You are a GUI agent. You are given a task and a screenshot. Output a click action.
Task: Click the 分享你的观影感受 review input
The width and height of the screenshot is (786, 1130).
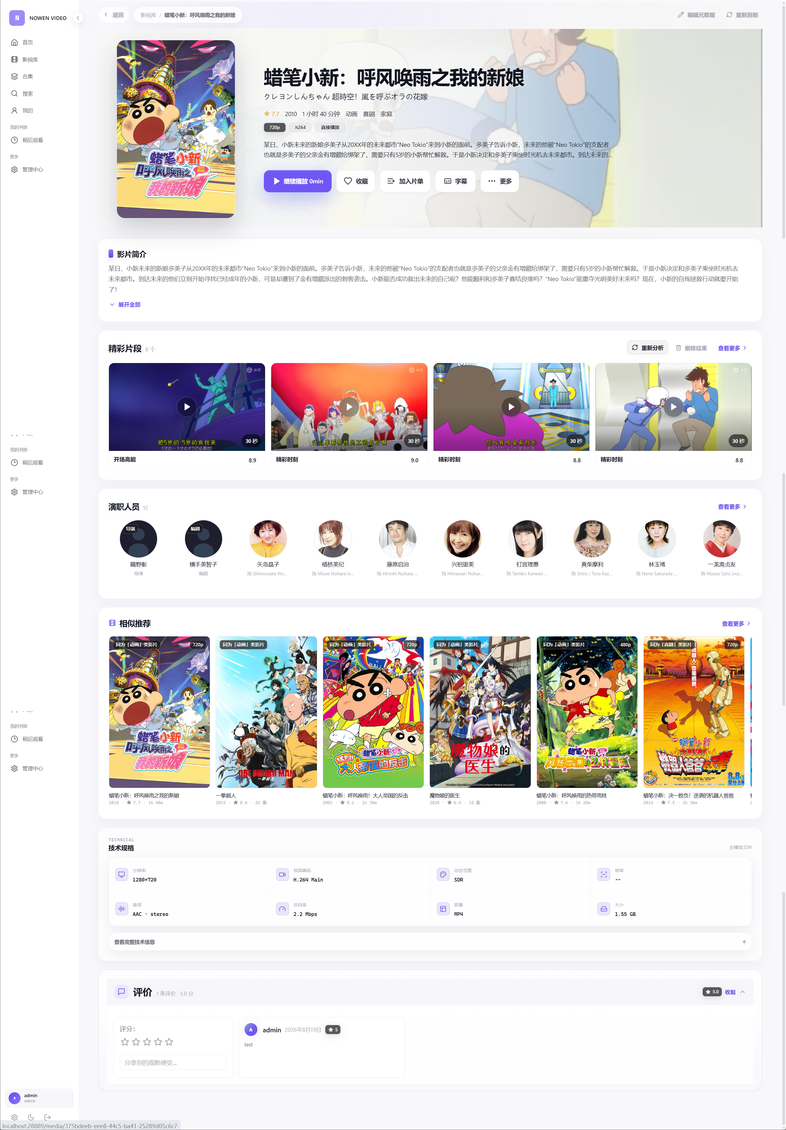pos(173,1062)
